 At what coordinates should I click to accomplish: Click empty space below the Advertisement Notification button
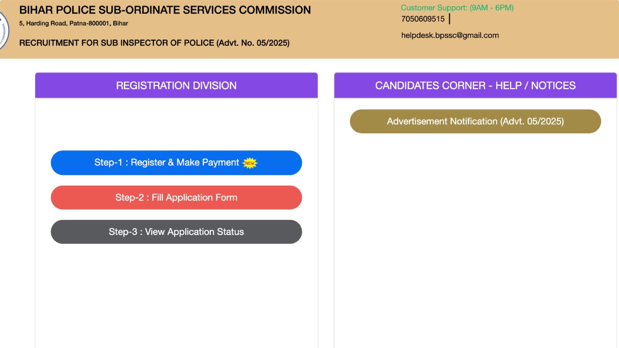(475, 217)
